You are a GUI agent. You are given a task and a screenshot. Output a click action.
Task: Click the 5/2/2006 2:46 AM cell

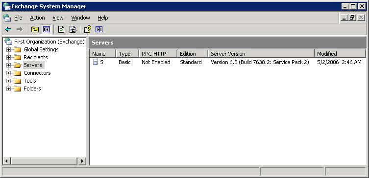pyautogui.click(x=339, y=62)
